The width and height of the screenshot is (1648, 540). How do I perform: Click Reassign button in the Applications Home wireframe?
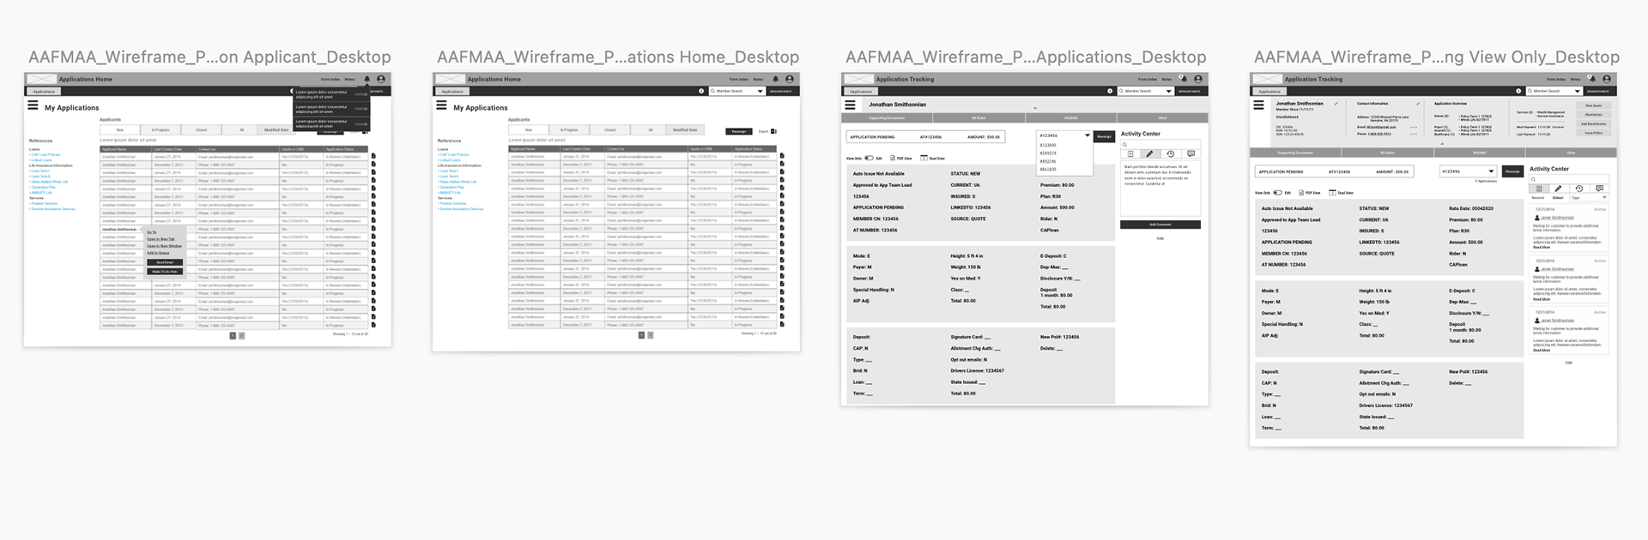(739, 131)
